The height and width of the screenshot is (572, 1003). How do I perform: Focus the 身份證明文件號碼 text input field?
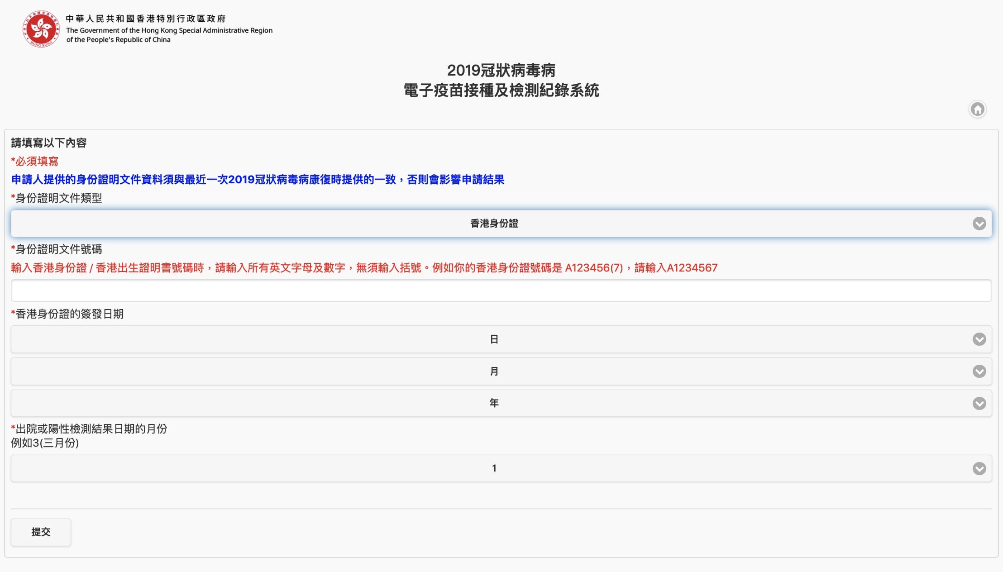coord(501,291)
